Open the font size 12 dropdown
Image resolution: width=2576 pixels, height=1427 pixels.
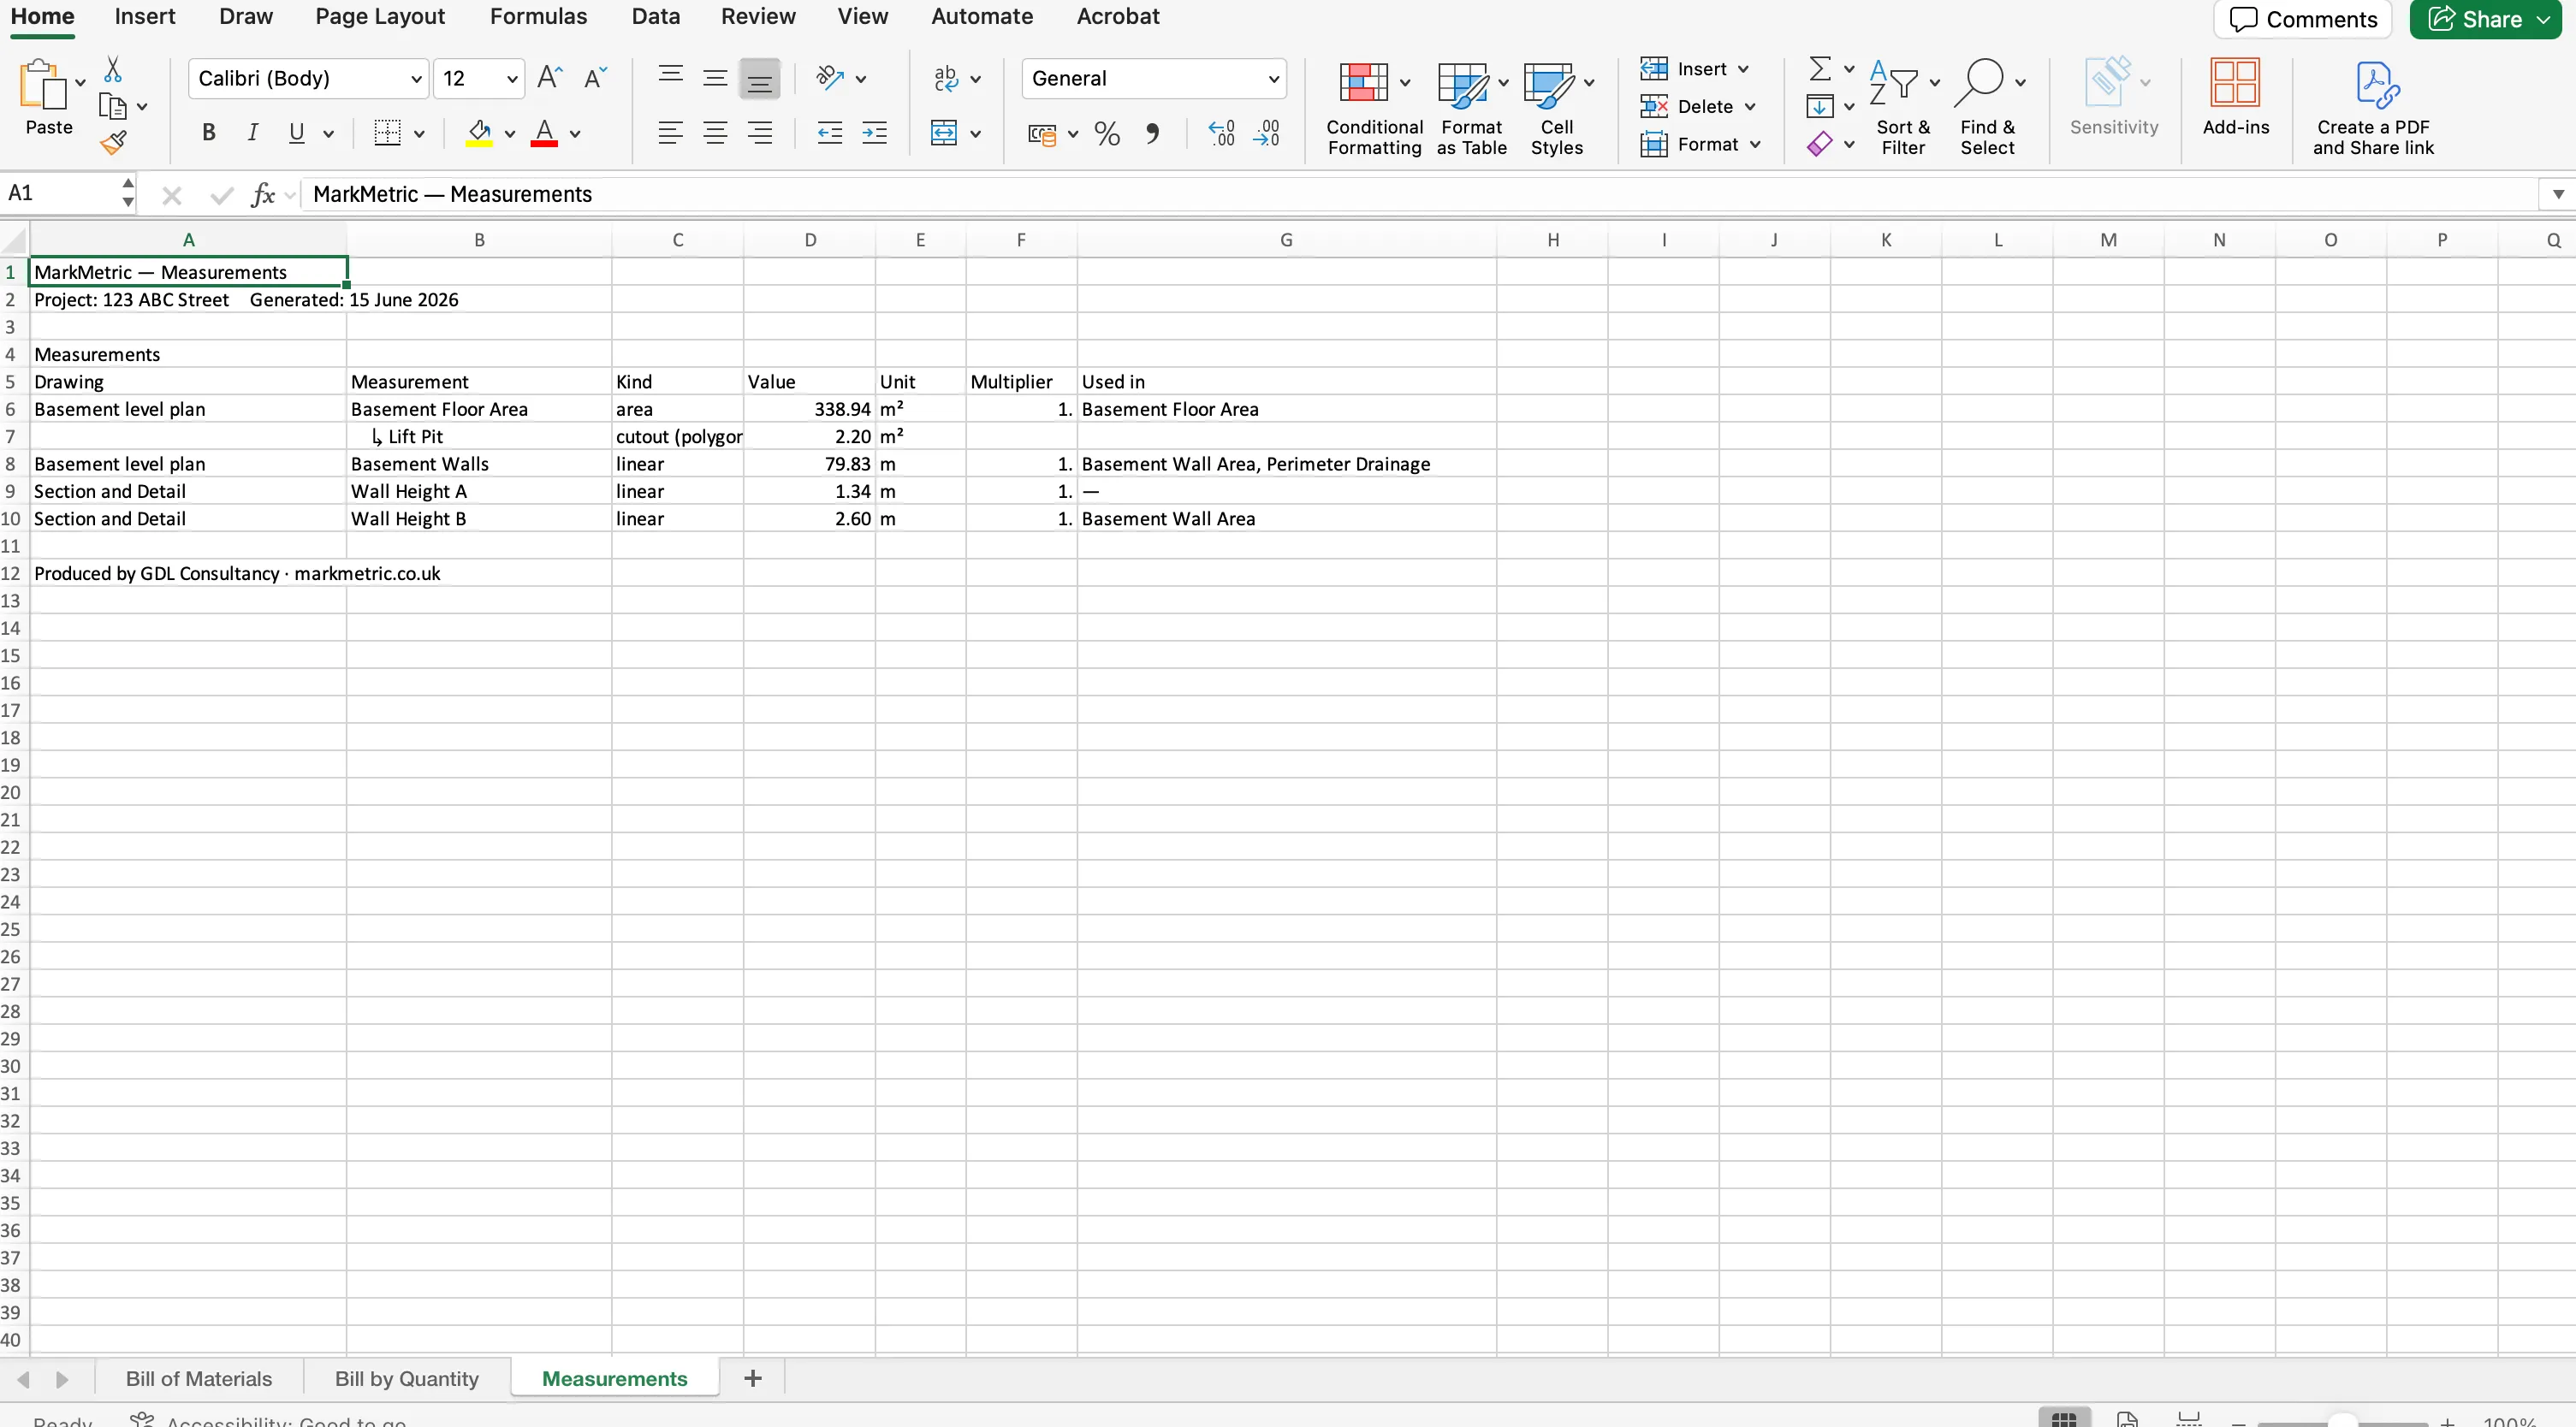point(512,79)
